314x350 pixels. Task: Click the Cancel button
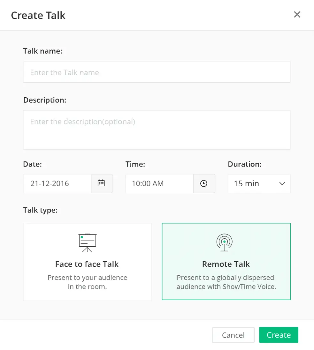tap(233, 335)
